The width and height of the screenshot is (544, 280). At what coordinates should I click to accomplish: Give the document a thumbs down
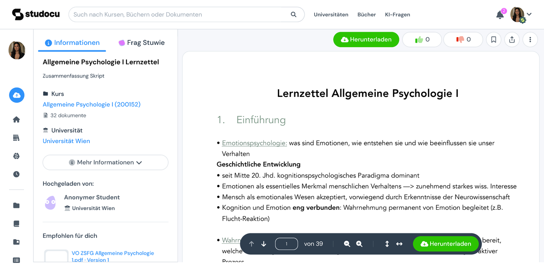[x=463, y=39]
